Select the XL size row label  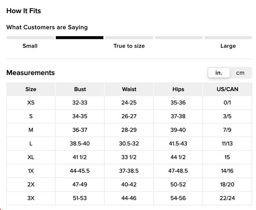(x=31, y=157)
